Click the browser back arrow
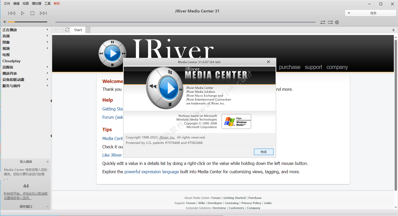This screenshot has height=216, width=398. coord(56,30)
